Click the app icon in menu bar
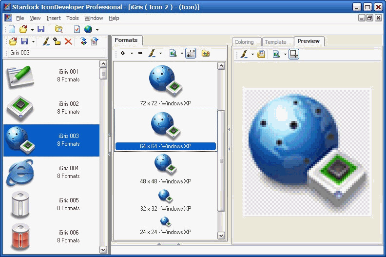The height and width of the screenshot is (257, 386). click(x=8, y=18)
